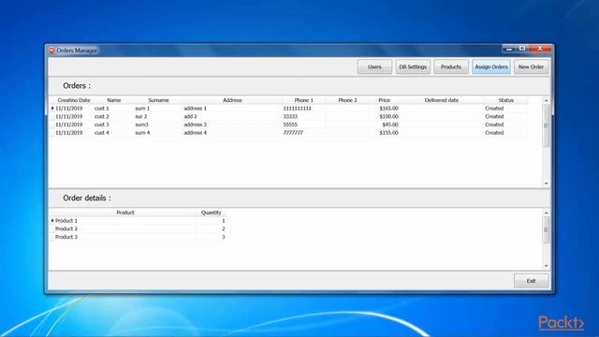The width and height of the screenshot is (599, 337).
Task: Click the Assign Orders button
Action: [491, 66]
